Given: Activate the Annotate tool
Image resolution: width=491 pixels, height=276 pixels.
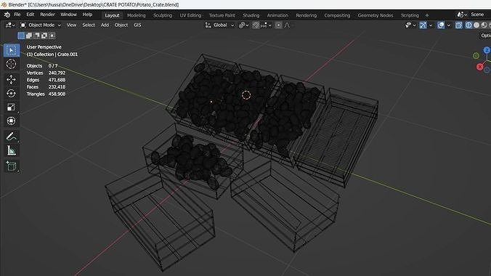Looking at the screenshot, I should [x=12, y=137].
